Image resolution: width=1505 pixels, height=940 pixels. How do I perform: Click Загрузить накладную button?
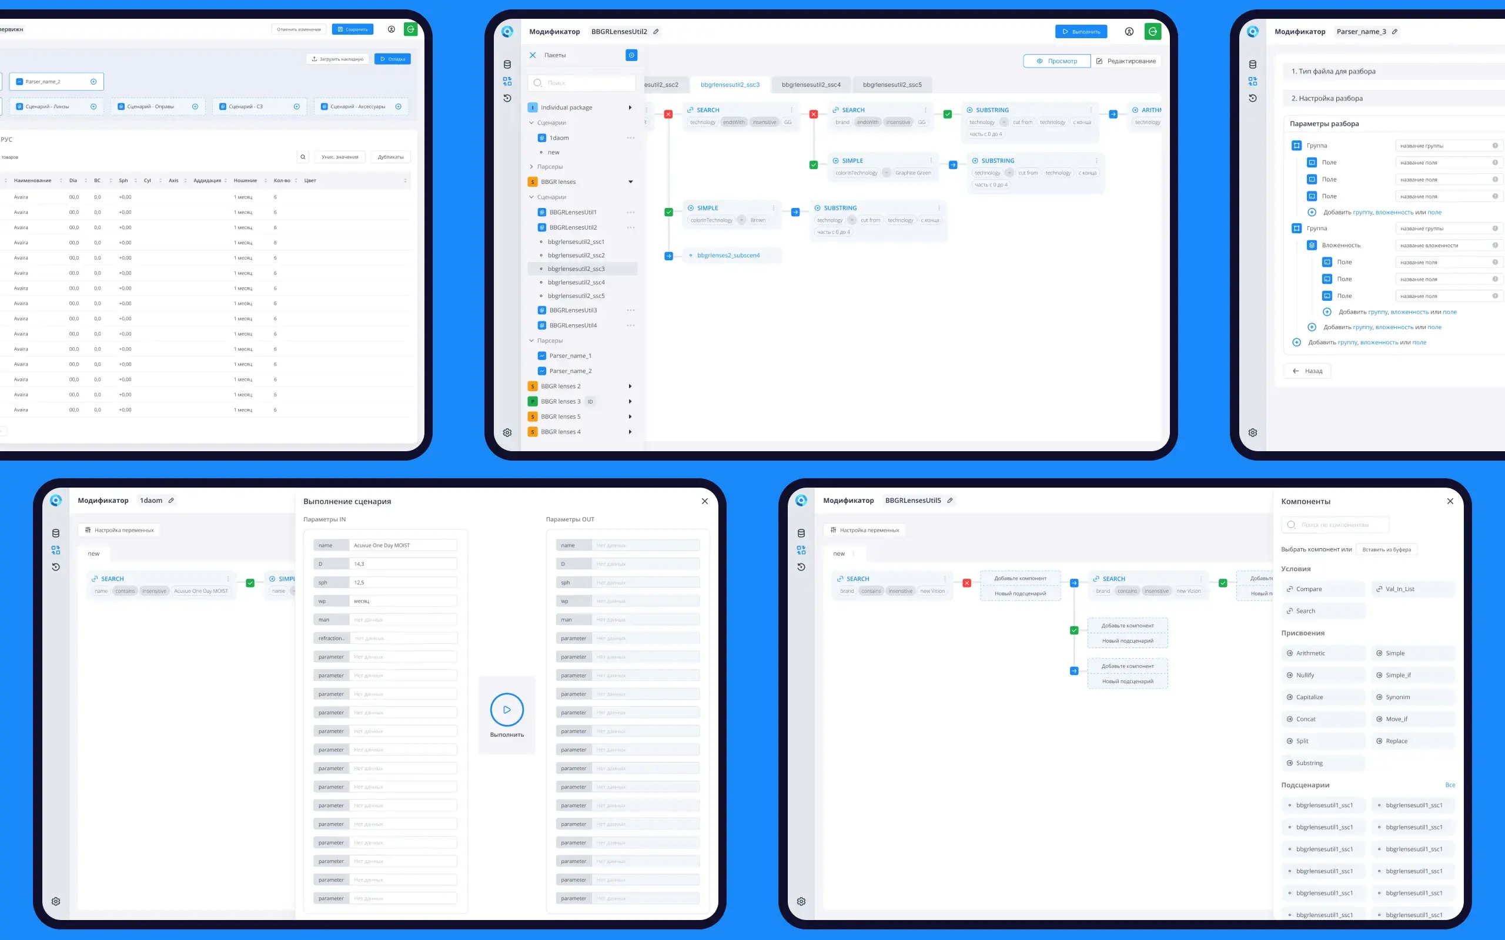337,59
